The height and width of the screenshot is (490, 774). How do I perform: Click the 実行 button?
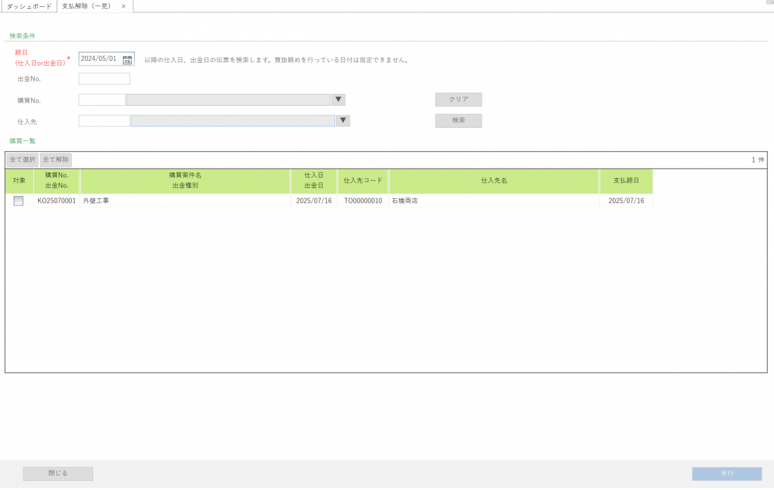[727, 473]
